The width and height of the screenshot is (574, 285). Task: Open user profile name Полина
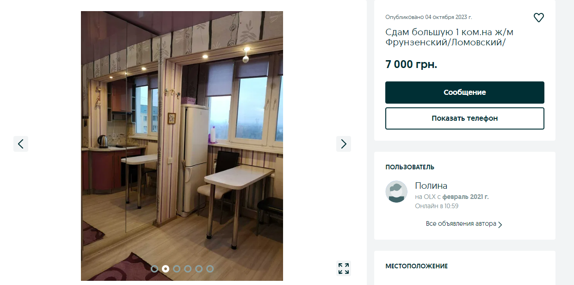(x=431, y=186)
